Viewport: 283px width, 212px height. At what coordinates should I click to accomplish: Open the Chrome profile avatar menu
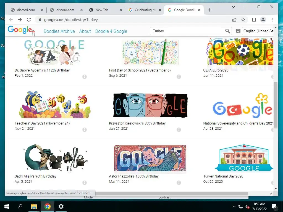[x=263, y=20]
